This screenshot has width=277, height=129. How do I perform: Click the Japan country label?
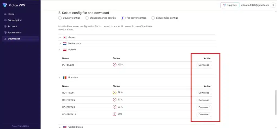[72, 37]
